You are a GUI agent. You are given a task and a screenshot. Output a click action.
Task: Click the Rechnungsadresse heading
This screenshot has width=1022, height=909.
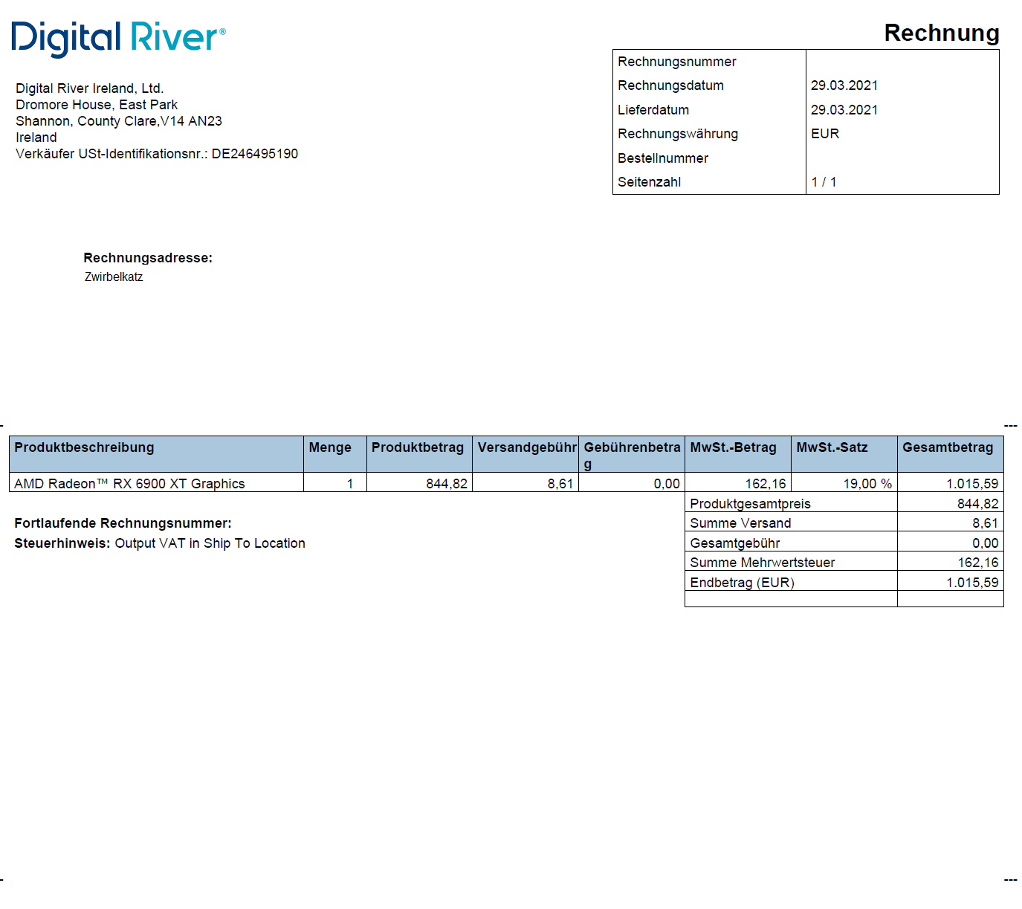pos(148,258)
